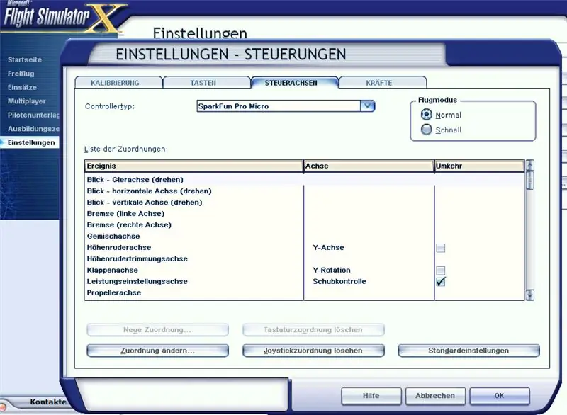This screenshot has height=415, width=567.
Task: Reset with the Standardeinstellungen button
Action: coord(468,351)
